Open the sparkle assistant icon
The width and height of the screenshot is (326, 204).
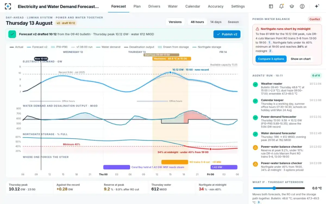pos(317,6)
